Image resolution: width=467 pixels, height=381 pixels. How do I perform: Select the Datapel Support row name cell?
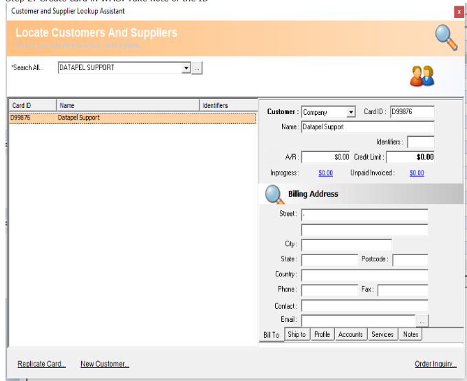coord(128,118)
